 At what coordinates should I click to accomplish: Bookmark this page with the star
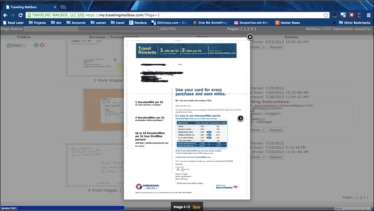[325, 15]
